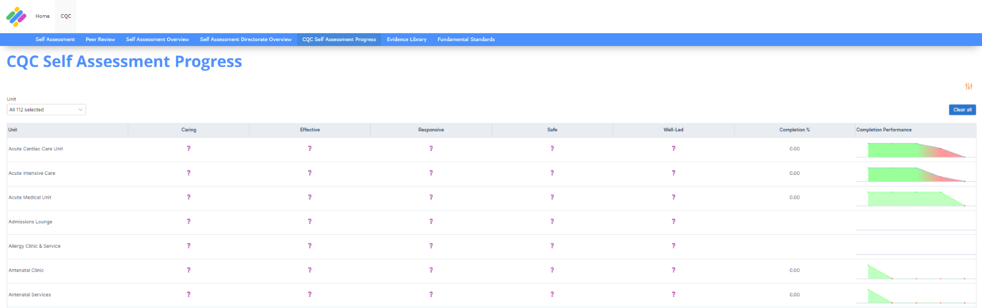Click Effective question mark for Acute Cardiac Care Unit
Viewport: 982px width, 308px height.
309,148
